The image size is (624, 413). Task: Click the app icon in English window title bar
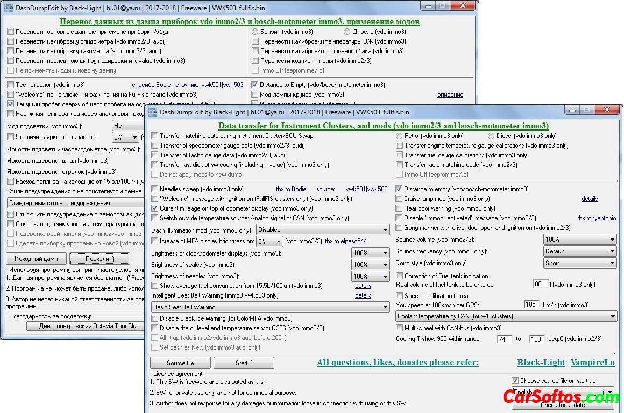(153, 112)
